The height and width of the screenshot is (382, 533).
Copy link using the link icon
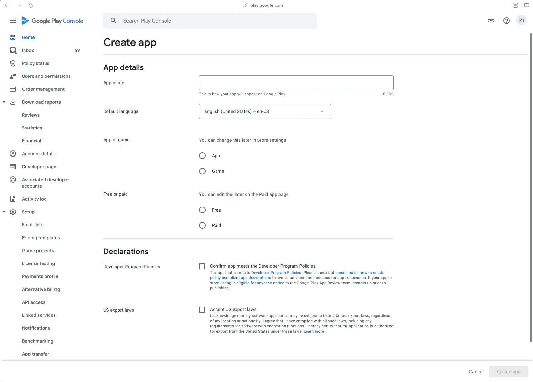click(x=491, y=21)
